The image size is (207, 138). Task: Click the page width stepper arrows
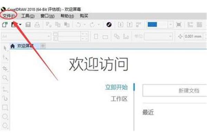coord(85,34)
